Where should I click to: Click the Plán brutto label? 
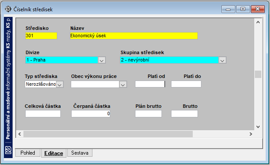tap(148, 106)
